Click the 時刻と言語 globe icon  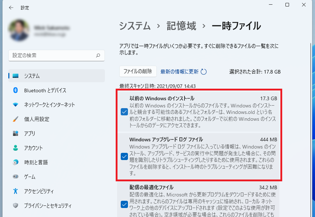point(15,162)
